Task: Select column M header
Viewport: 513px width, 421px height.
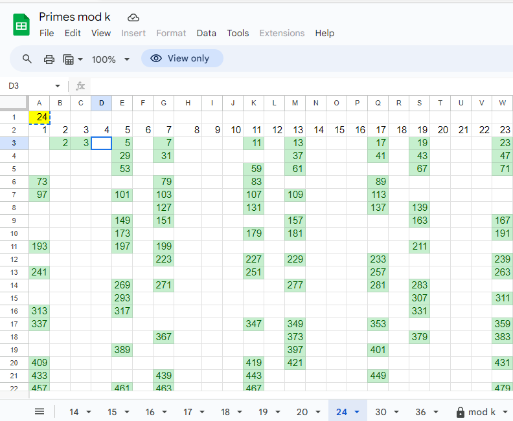Action: click(295, 103)
